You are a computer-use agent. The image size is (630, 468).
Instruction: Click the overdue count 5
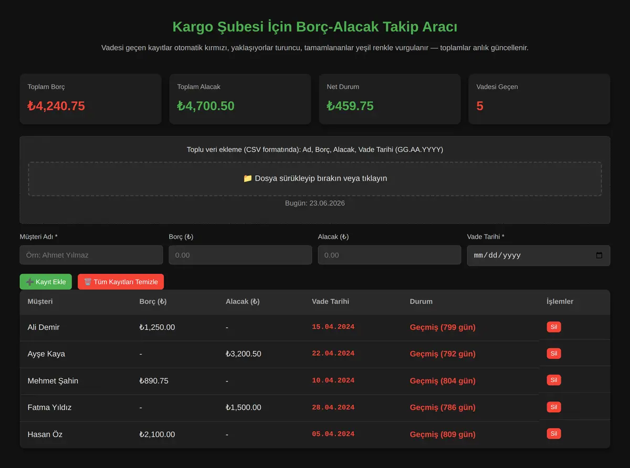coord(480,106)
